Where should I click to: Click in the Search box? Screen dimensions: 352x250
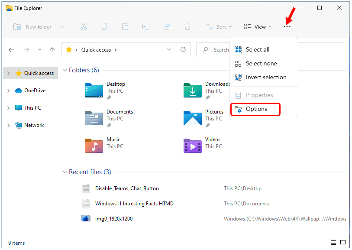pos(270,50)
